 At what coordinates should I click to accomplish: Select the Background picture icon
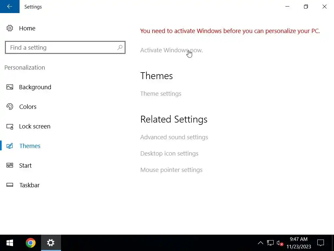click(9, 87)
